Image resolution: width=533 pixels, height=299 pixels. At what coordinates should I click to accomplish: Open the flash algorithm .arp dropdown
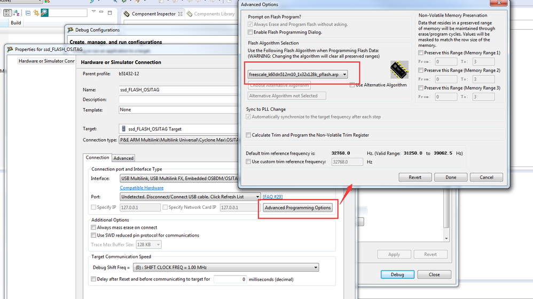click(x=297, y=74)
